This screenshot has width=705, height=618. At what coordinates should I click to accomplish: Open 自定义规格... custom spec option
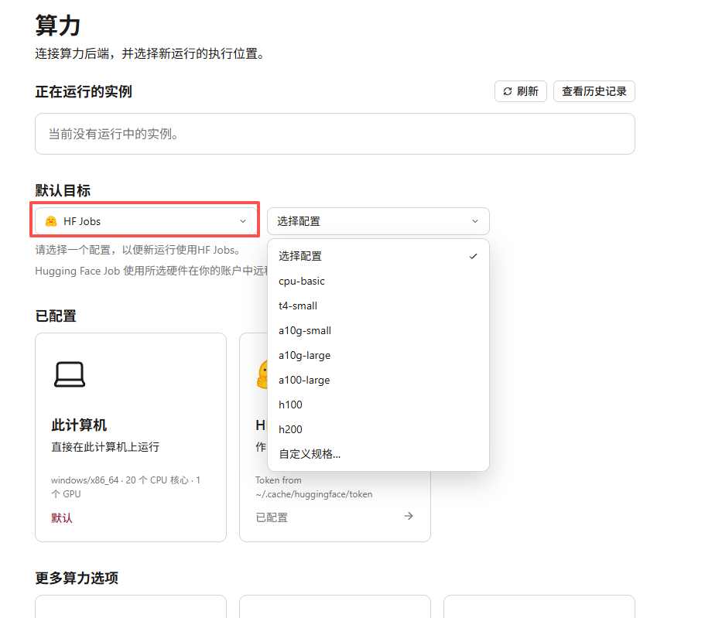point(378,454)
